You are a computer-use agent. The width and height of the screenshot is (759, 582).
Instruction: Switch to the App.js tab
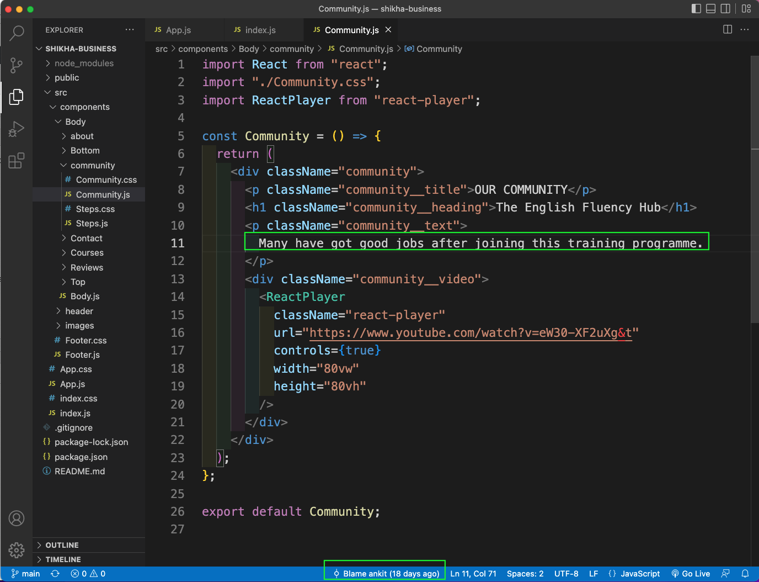177,29
